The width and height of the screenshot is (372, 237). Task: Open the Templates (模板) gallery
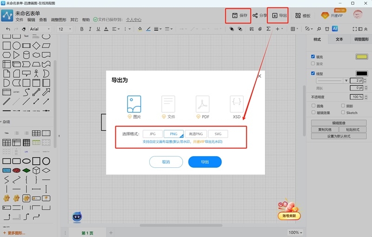click(x=303, y=16)
